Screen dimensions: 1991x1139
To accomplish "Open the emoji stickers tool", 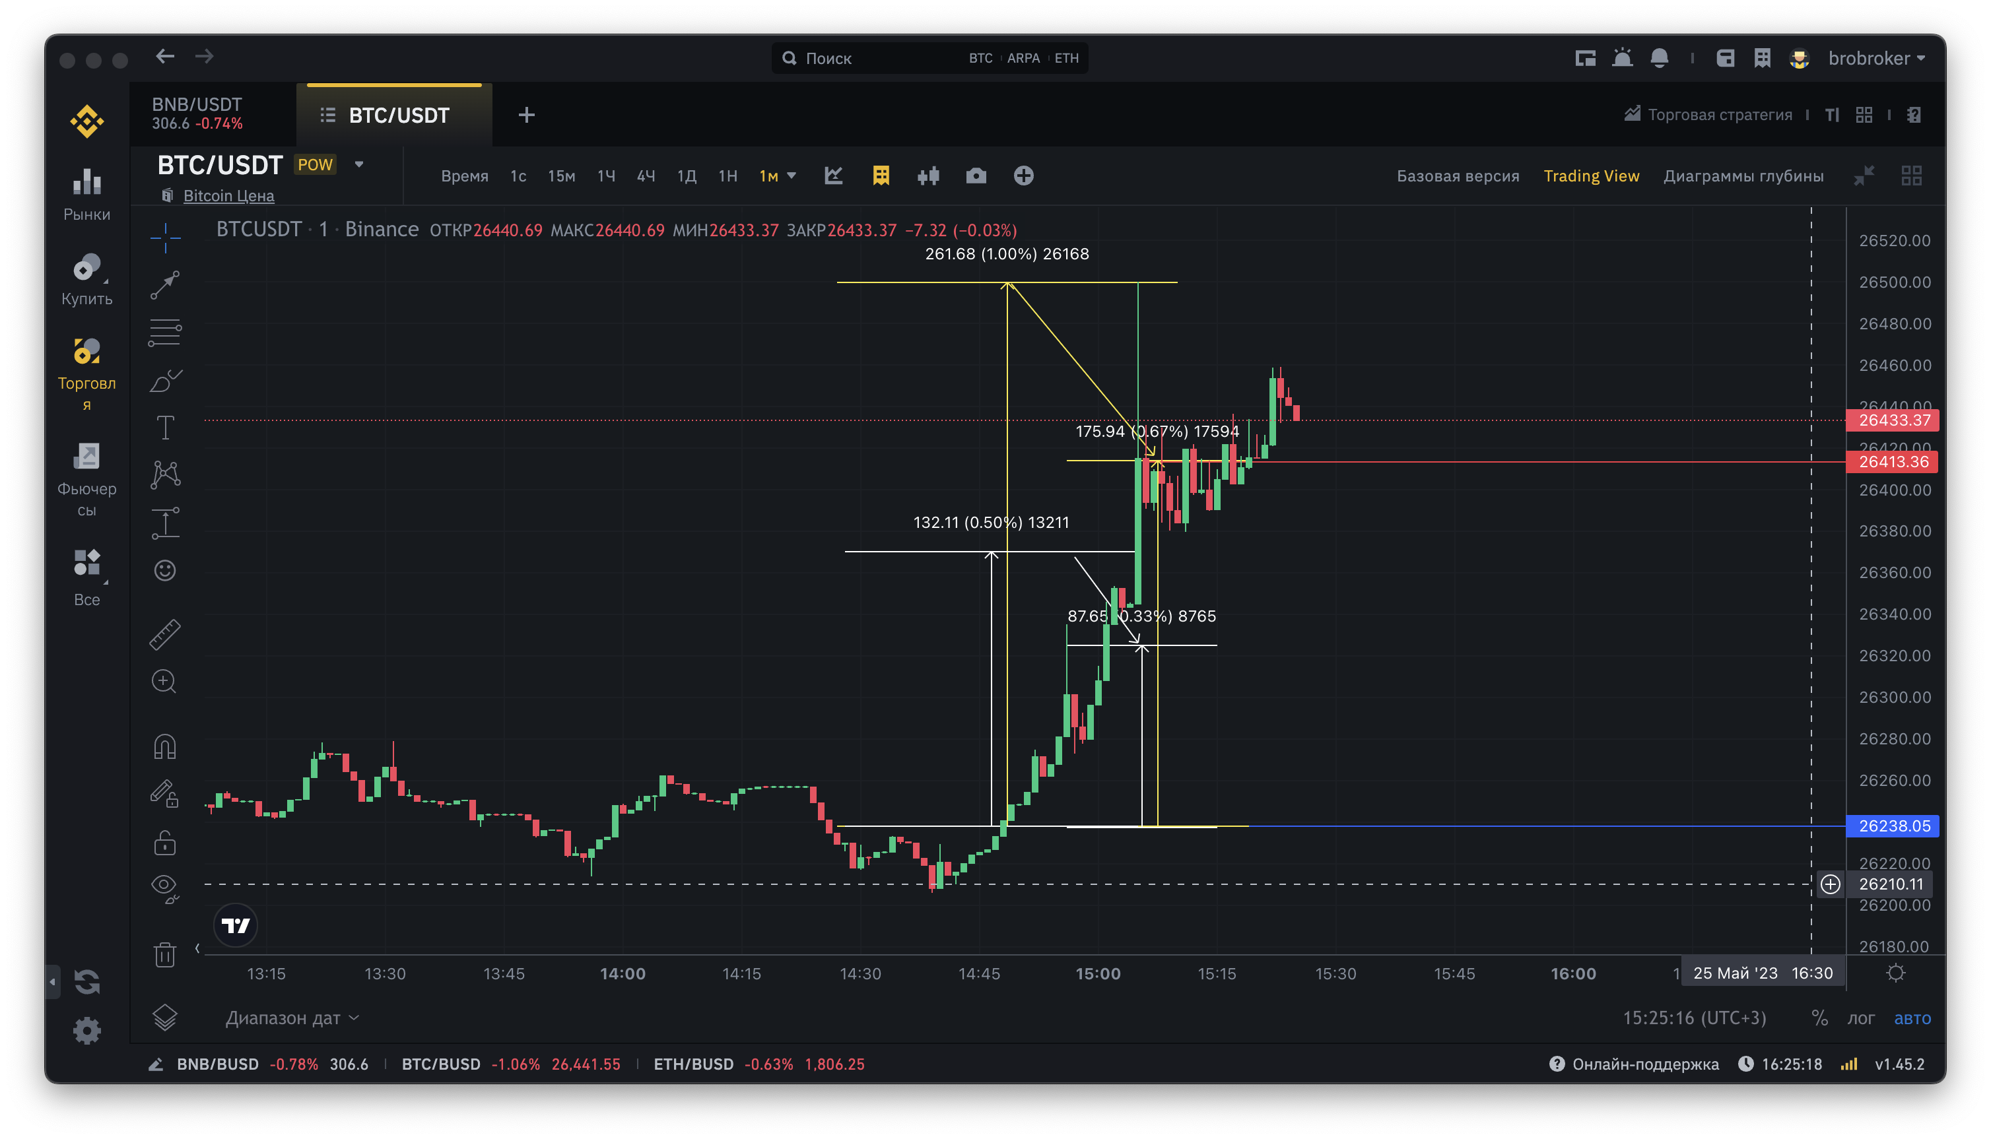I will tap(165, 570).
